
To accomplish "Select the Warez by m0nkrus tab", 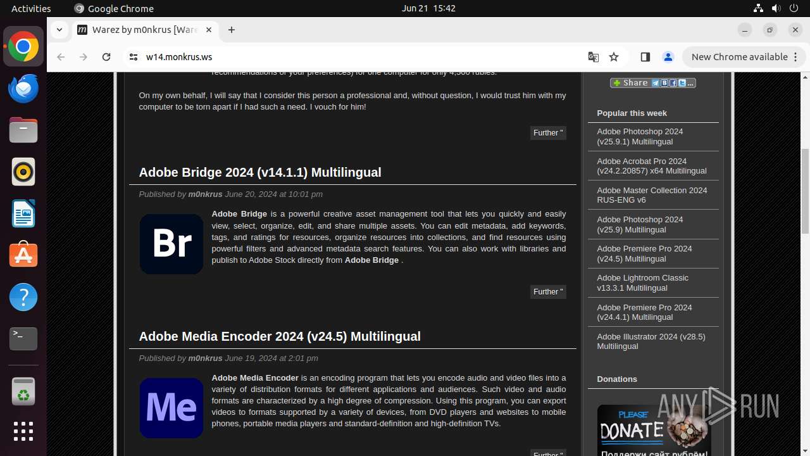I will pos(146,30).
